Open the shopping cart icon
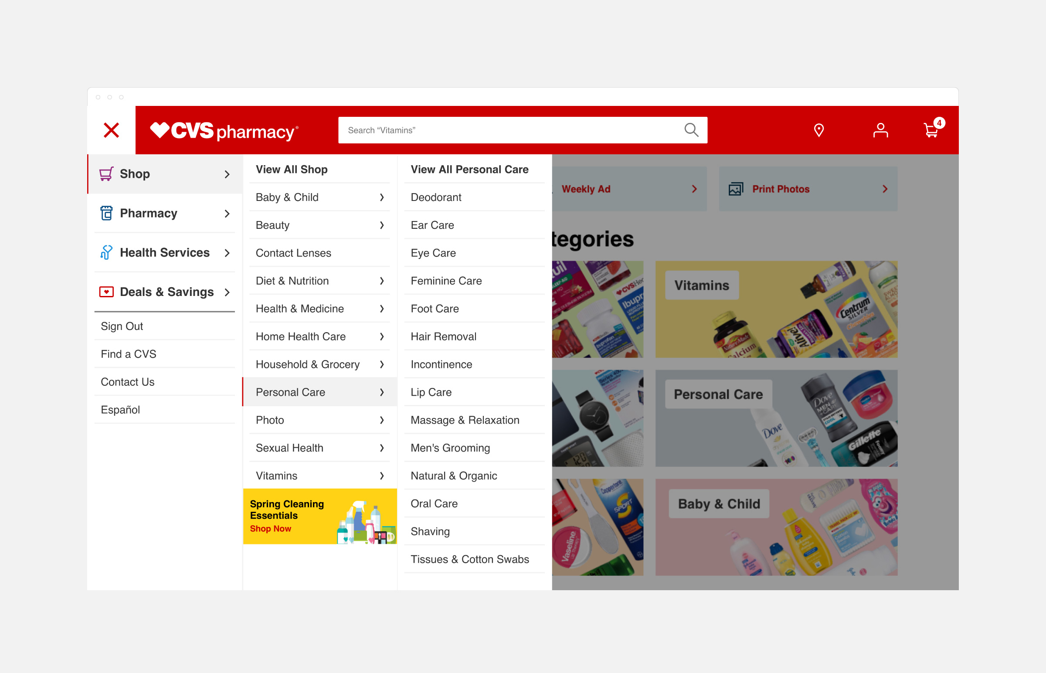The image size is (1046, 673). point(931,130)
